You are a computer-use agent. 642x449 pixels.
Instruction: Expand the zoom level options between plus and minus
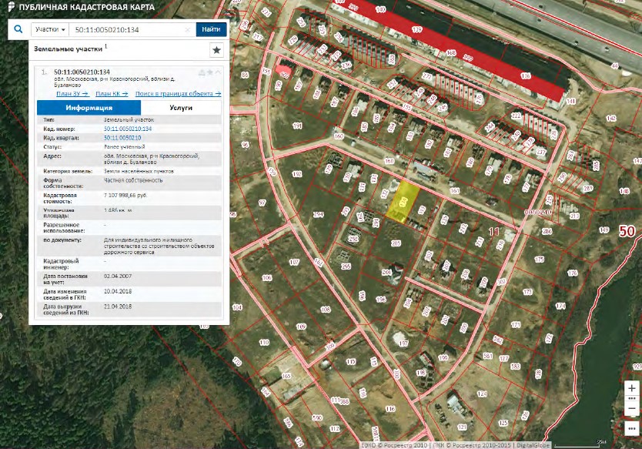tap(632, 398)
